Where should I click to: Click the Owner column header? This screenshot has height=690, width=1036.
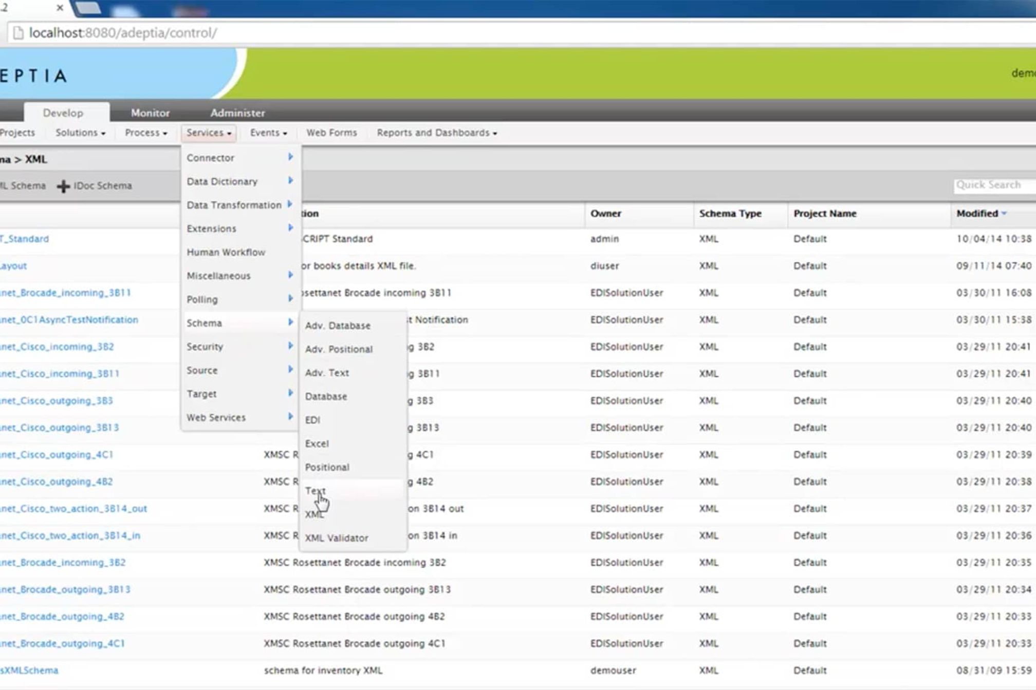coord(605,213)
